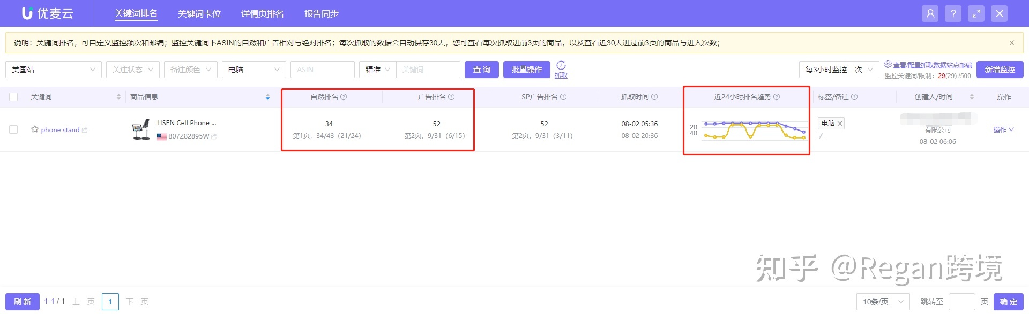The image size is (1029, 314).
Task: Dismiss the yellow notice banner
Action: tap(1011, 43)
